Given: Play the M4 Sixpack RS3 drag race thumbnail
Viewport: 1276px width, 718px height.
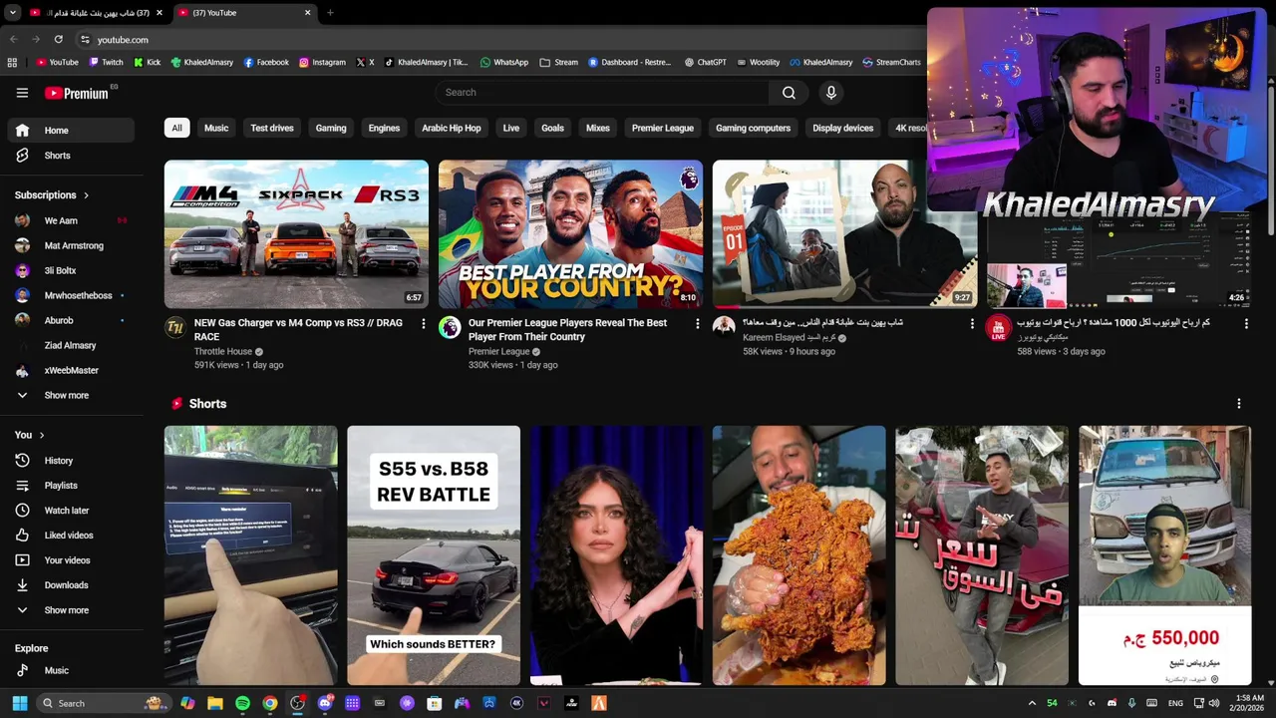Looking at the screenshot, I should click(296, 234).
